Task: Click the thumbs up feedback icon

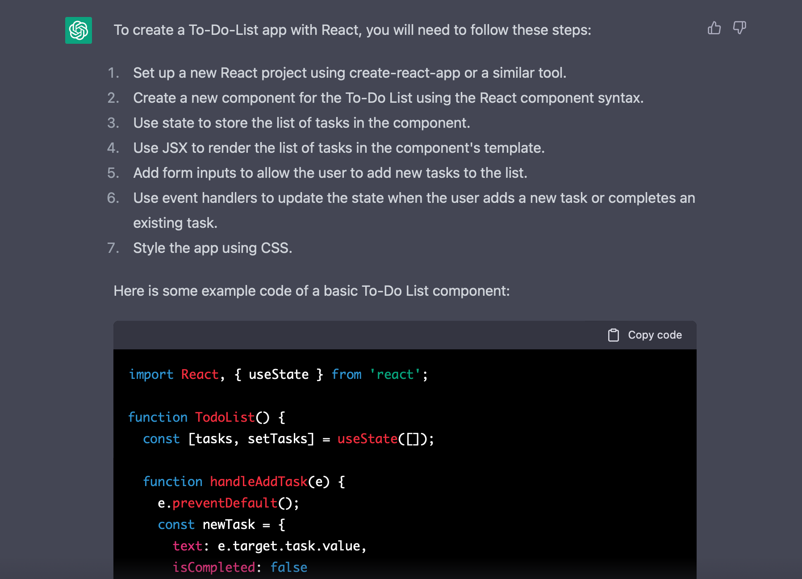Action: [714, 28]
